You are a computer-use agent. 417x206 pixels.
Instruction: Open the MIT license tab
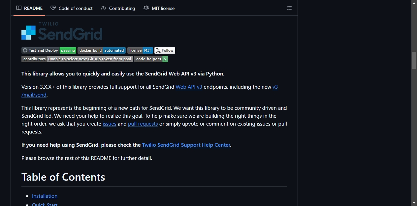[159, 8]
